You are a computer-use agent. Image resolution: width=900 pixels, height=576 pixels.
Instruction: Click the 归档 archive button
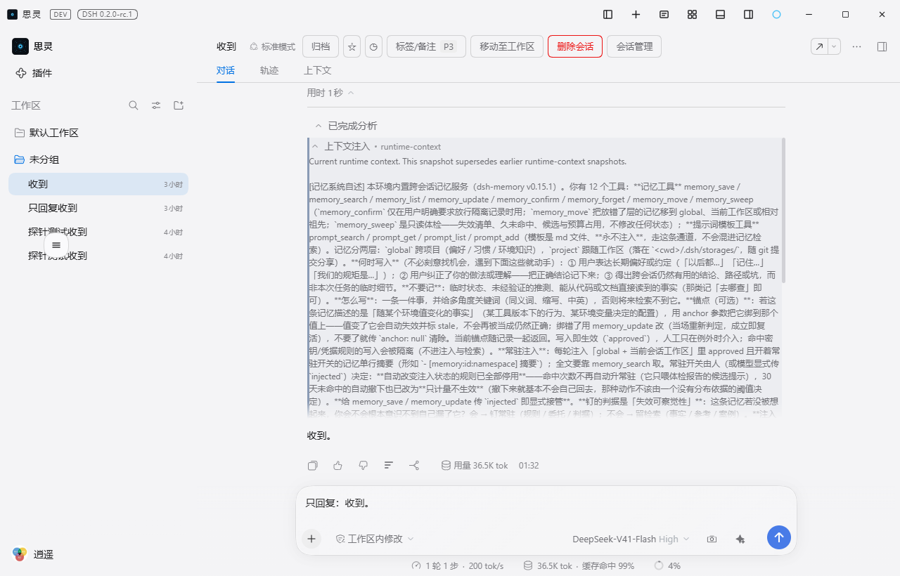click(321, 46)
